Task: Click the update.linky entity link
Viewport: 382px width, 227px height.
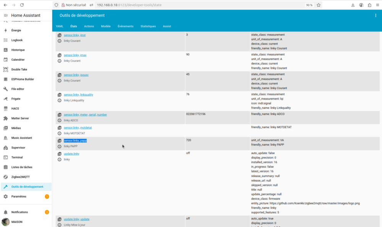Action: [x=71, y=154]
